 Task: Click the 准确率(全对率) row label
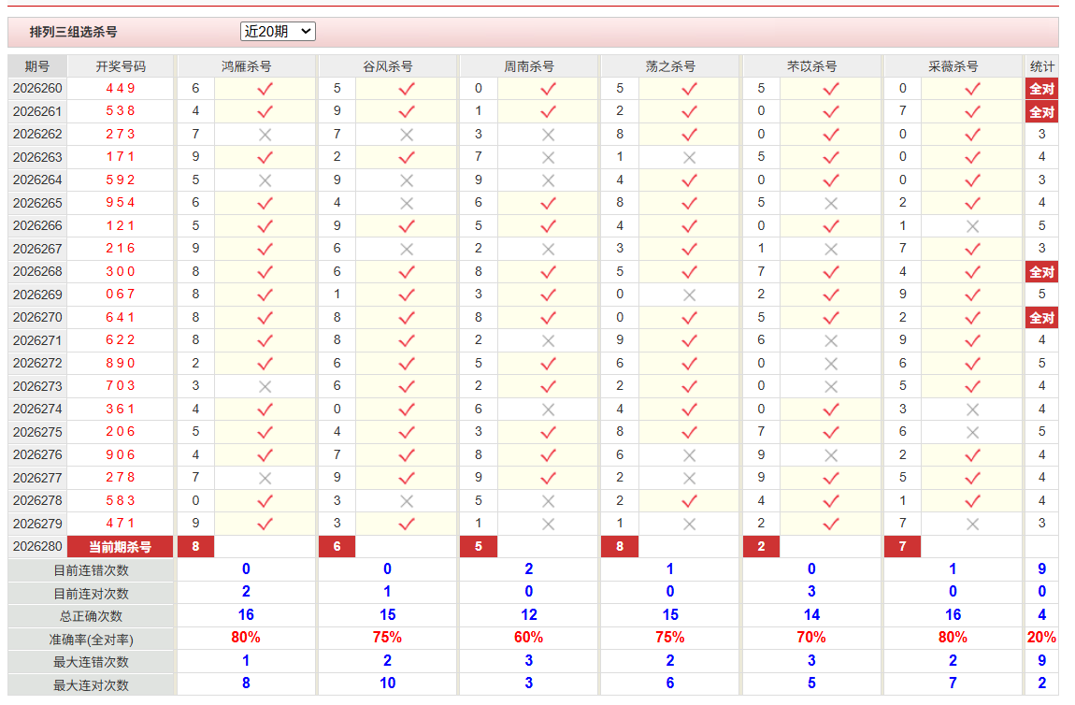(92, 640)
